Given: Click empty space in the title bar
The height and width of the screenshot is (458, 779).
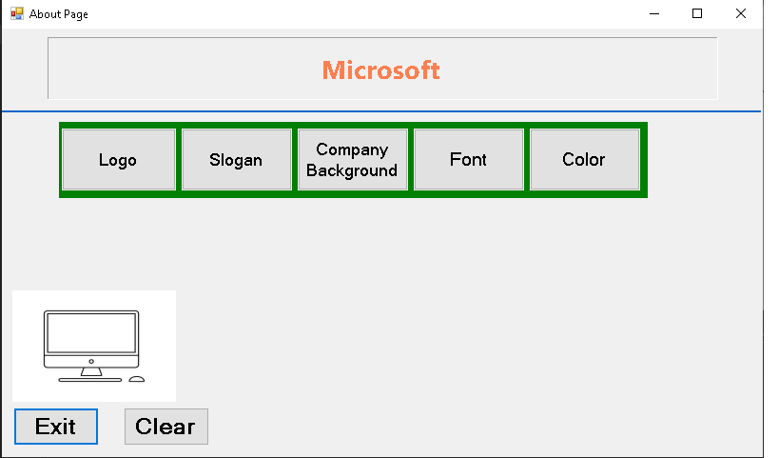Looking at the screenshot, I should tap(380, 14).
